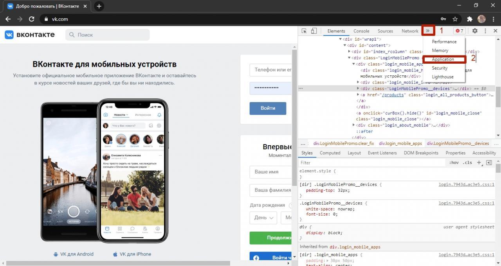The image size is (501, 266).
Task: Activate the inspect element picker in DevTools
Action: (x=304, y=31)
